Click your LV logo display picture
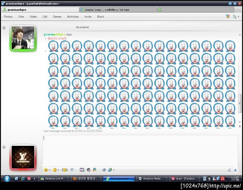Viewport: 243px width, 190px height. 23,157
